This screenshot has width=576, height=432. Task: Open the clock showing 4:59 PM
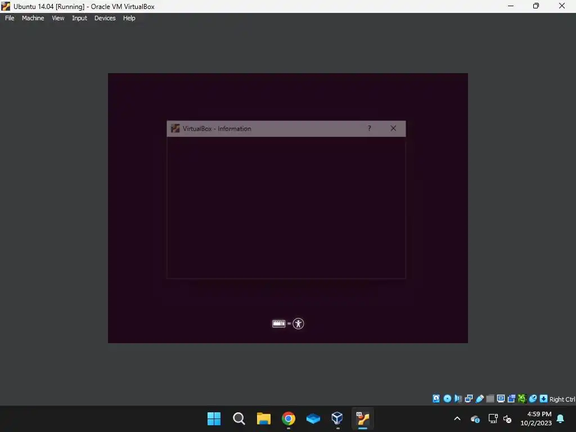click(536, 418)
